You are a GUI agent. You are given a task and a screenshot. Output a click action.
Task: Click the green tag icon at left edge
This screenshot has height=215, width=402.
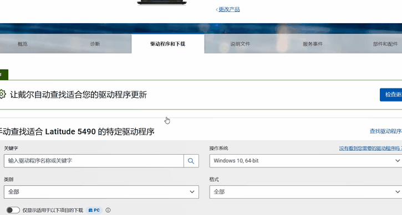pyautogui.click(x=4, y=75)
